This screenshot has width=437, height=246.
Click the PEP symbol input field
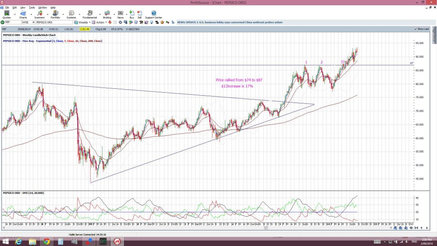pos(13,22)
